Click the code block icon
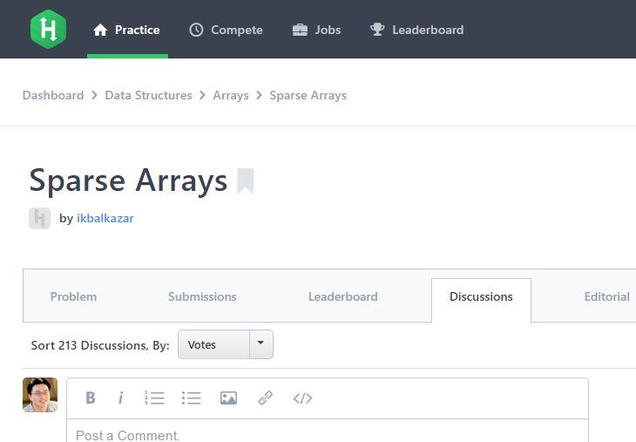This screenshot has width=636, height=442. (x=302, y=398)
